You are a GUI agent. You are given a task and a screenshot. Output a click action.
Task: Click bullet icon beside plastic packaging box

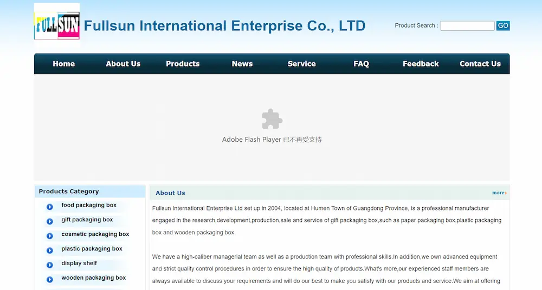click(x=50, y=251)
